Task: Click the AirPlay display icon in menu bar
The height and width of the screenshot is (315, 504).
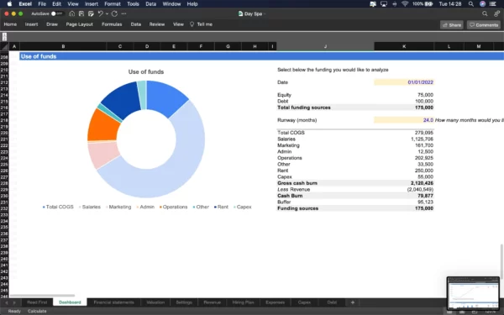Action: tap(384, 4)
